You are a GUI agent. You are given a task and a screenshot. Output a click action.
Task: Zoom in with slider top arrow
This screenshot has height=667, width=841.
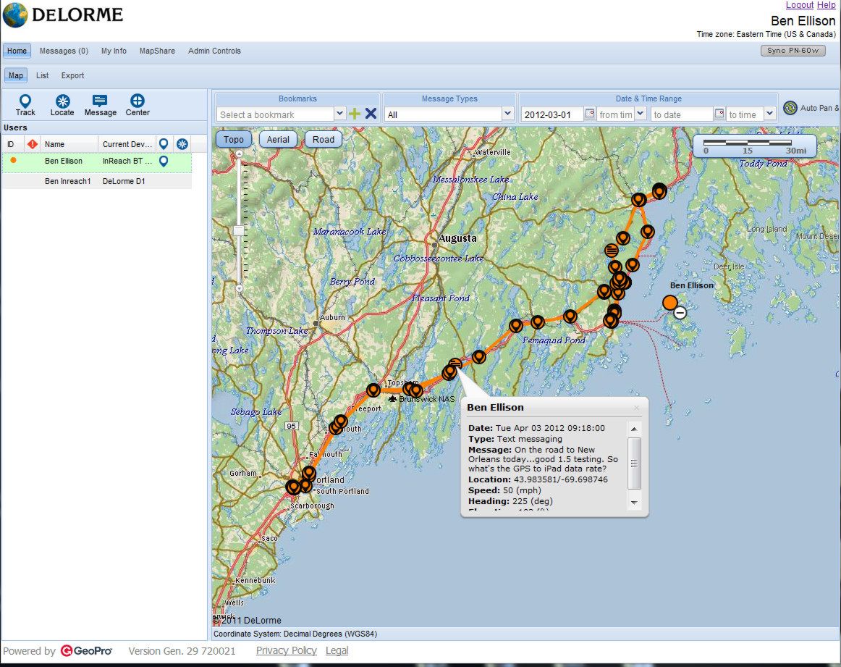240,154
